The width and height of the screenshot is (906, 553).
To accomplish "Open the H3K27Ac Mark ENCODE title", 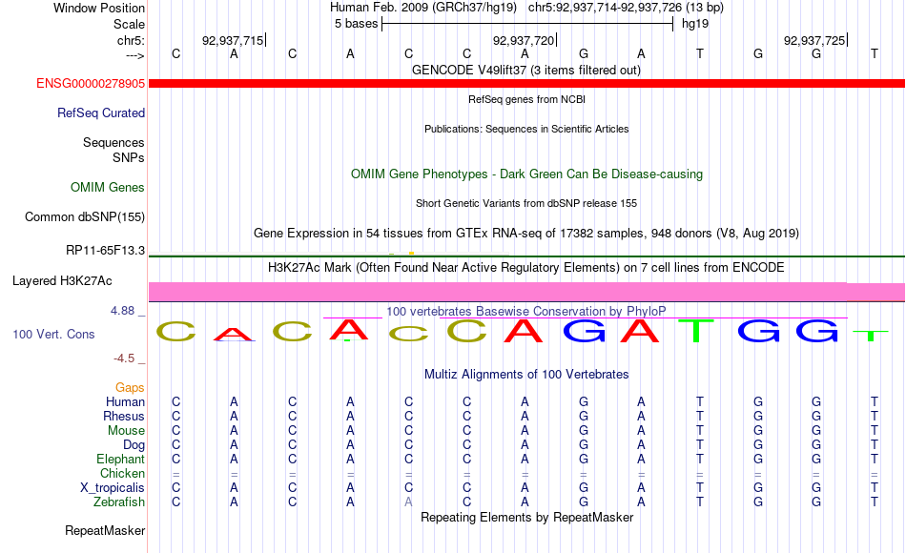I will pyautogui.click(x=526, y=267).
